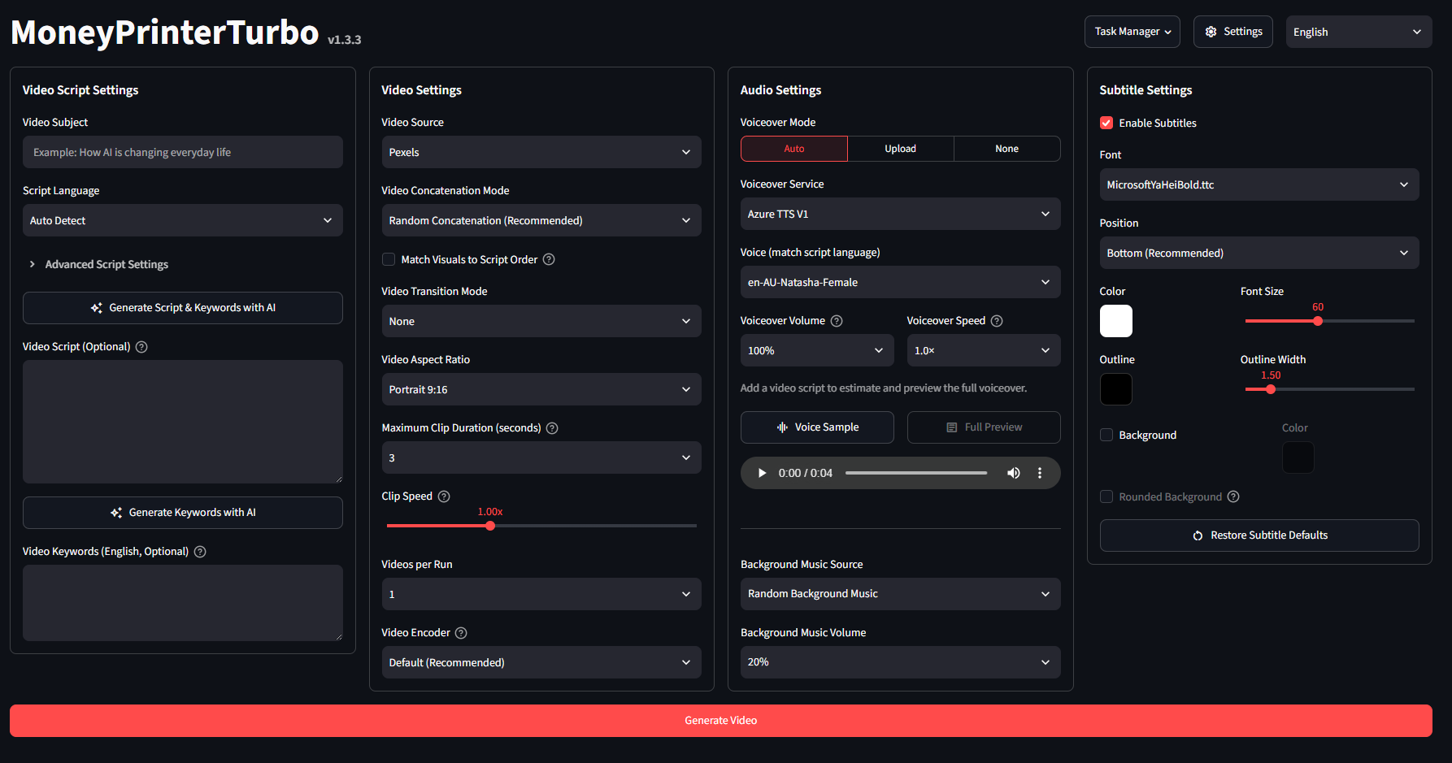This screenshot has height=763, width=1452.
Task: Open voice en-AU-Natasha-Female dropdown
Action: pyautogui.click(x=901, y=282)
